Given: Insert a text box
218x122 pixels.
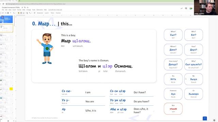Looking at the screenshot, I should click(x=21, y=13).
